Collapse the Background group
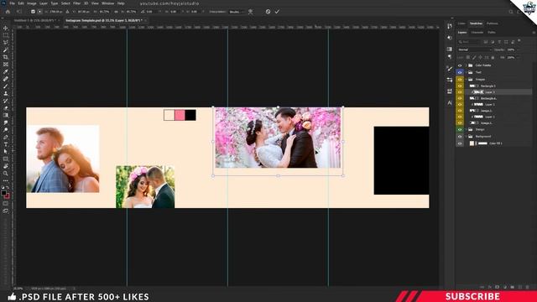The height and width of the screenshot is (302, 537). [466, 136]
